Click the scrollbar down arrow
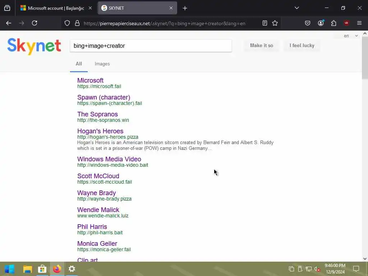The height and width of the screenshot is (276, 368). point(365,259)
